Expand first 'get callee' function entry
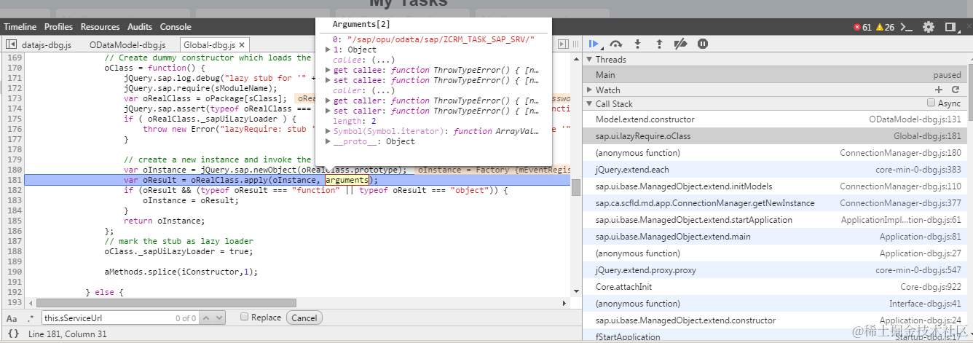 tap(328, 70)
